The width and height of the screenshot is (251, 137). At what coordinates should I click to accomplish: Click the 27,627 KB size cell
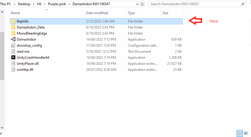point(174,64)
